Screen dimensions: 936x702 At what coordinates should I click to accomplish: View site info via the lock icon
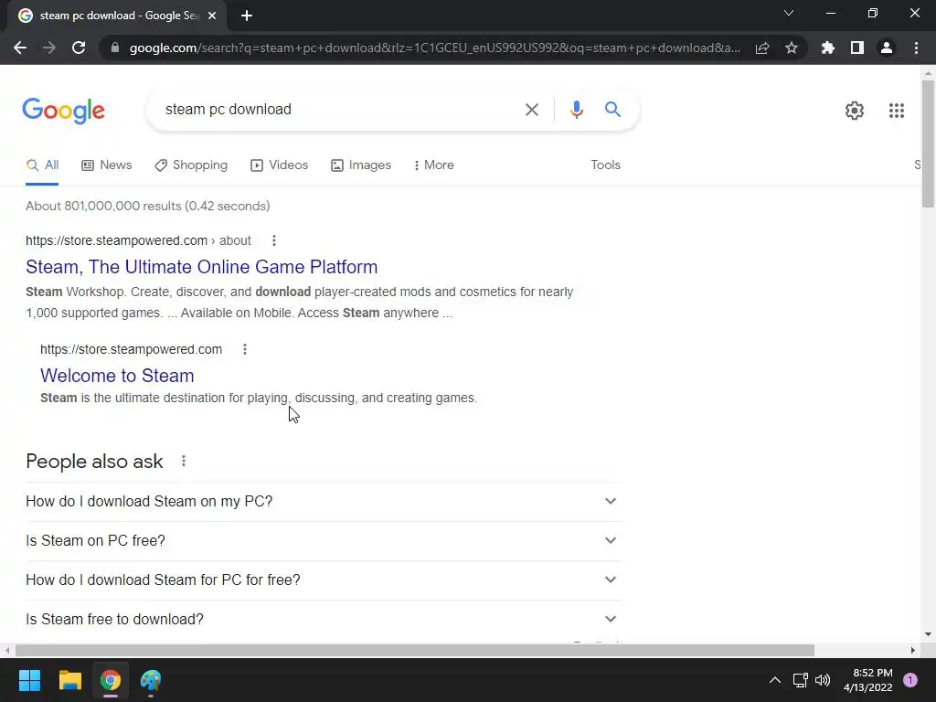115,48
